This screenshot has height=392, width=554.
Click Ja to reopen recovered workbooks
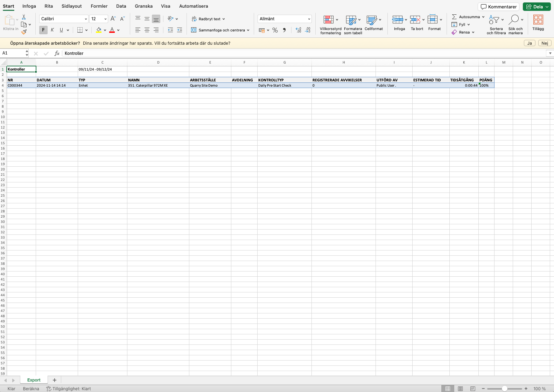(x=530, y=43)
